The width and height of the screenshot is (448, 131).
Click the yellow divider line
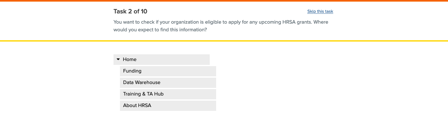224,41
